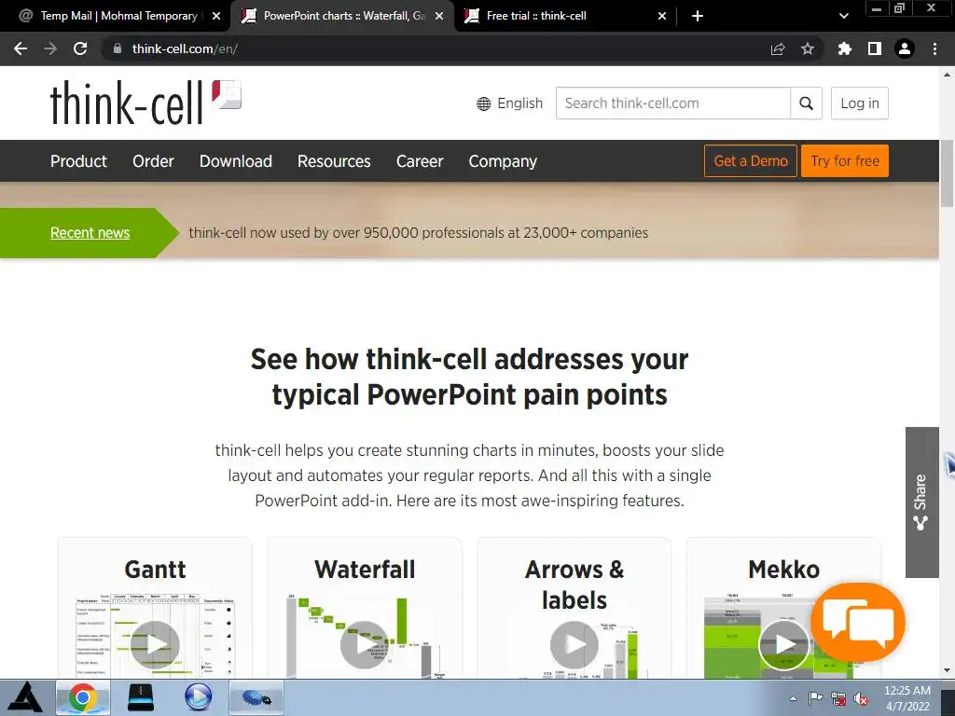Open the Order menu
This screenshot has height=716, width=955.
pyautogui.click(x=153, y=161)
